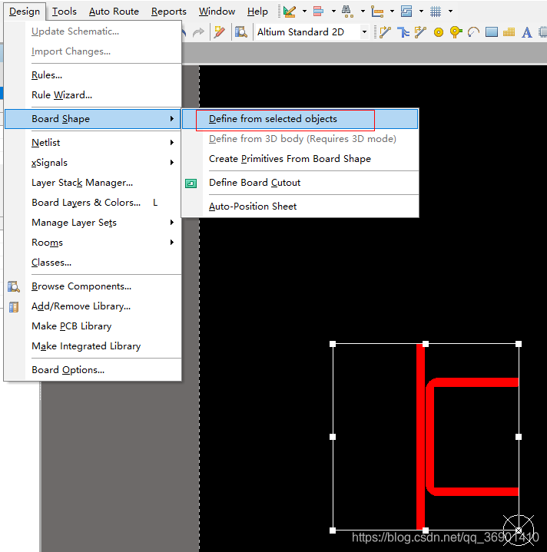Click the interactive routing tool icon

(386, 32)
